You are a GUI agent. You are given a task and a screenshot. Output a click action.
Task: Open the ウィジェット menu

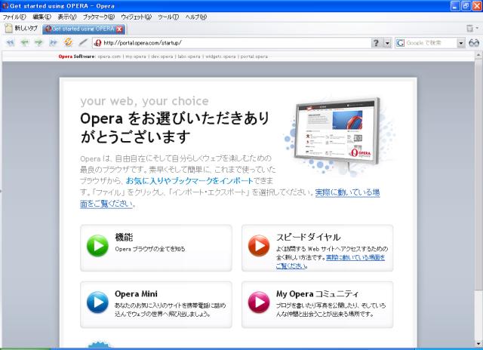pyautogui.click(x=136, y=17)
